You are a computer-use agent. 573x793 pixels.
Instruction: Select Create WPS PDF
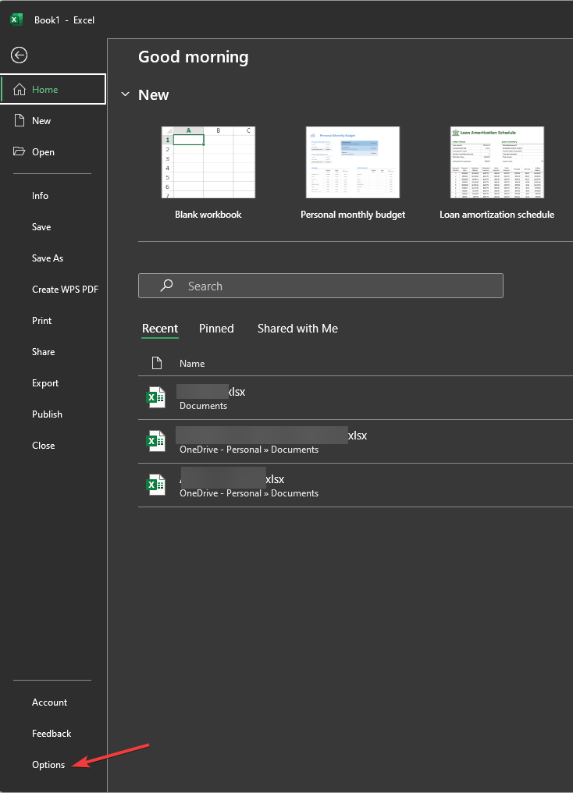[66, 290]
